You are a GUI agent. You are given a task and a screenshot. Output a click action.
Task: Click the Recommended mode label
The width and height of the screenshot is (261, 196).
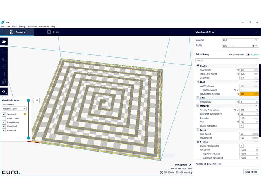pyautogui.click(x=236, y=54)
